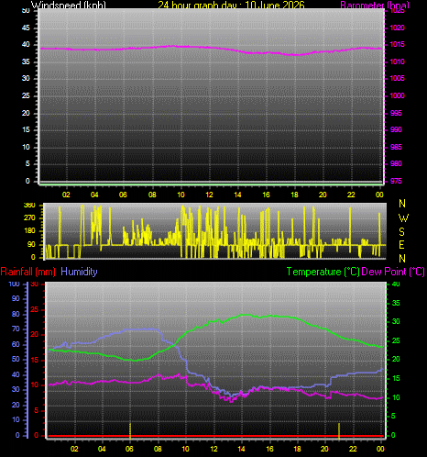Viewport: 427px width, 457px height.
Task: Select the 'Temperature (°C)' legend label
Action: coord(323,272)
